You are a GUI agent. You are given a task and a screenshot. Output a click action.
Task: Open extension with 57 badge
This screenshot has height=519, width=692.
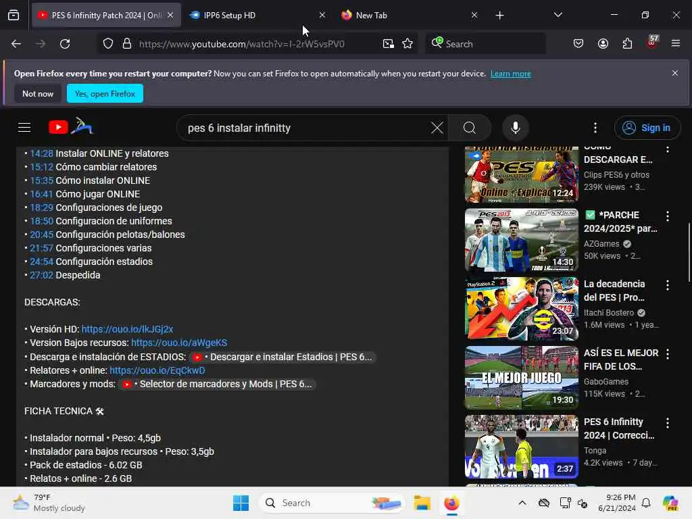point(652,43)
